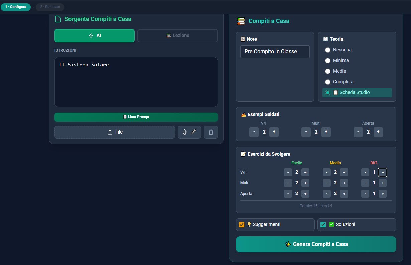Click the Esercizi da Svolgere notebook icon

coord(243,154)
